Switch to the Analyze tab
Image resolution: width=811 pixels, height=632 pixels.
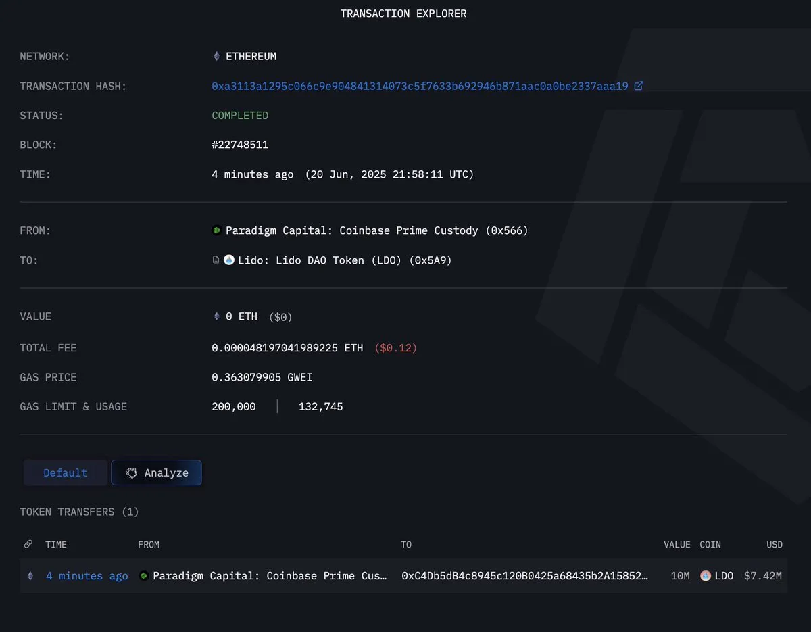pos(156,473)
